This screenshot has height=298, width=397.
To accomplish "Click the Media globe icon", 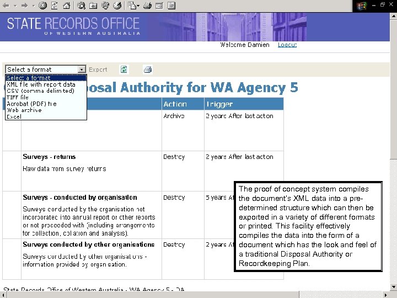I will (x=105, y=6).
